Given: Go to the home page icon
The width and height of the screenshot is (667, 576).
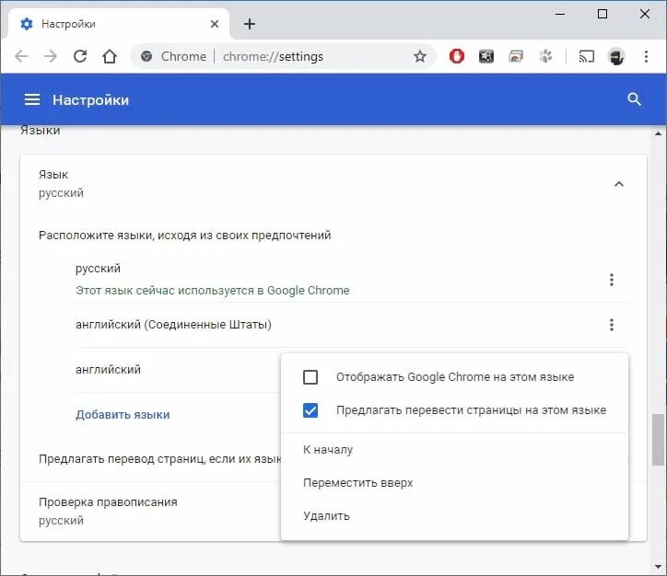Looking at the screenshot, I should click(110, 56).
